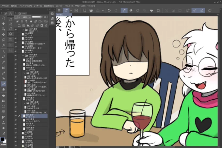Select the レイヤー 2 のコピー layer row
Image resolution: width=222 pixels, height=148 pixels.
(x=34, y=120)
